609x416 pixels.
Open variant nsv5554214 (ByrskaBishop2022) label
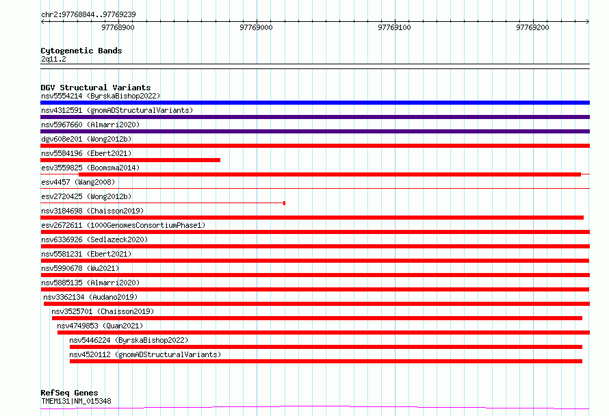[101, 96]
